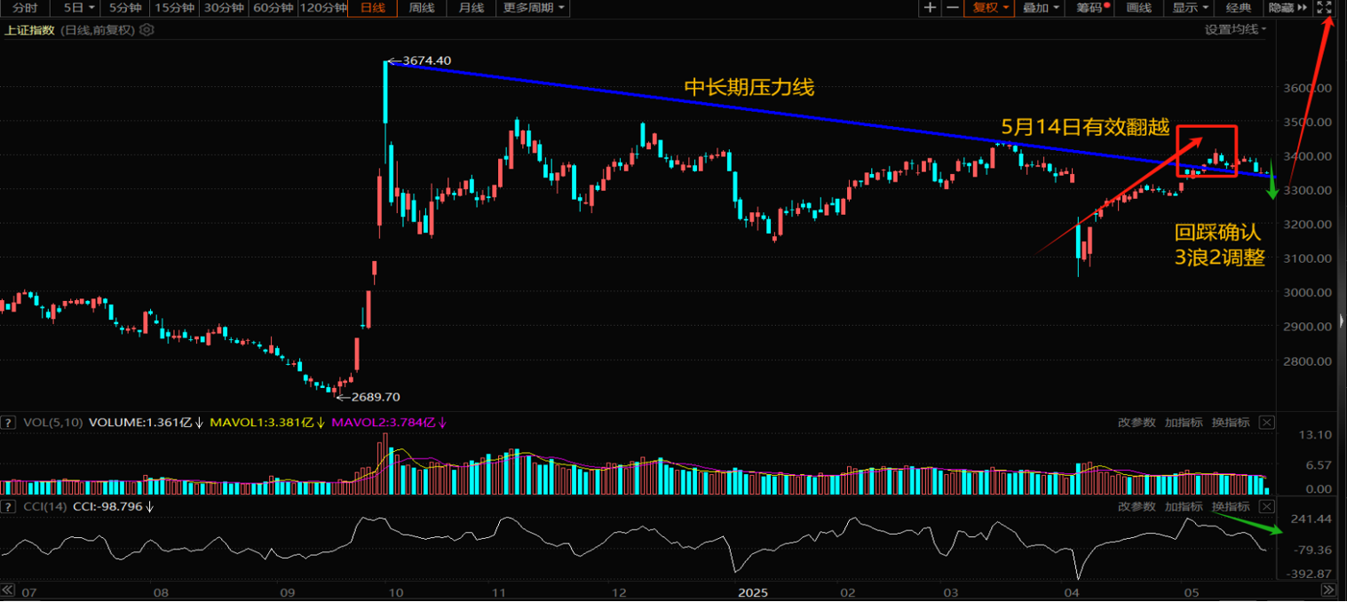Image resolution: width=1347 pixels, height=602 pixels.
Task: Click 加指标 in the CCI panel
Action: point(1184,506)
